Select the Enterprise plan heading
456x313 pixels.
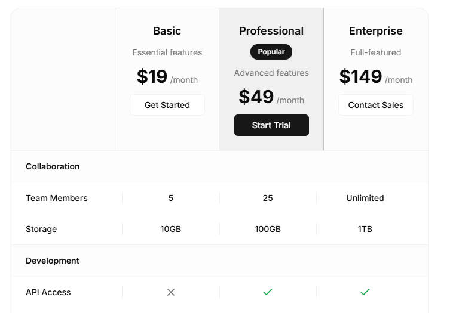coord(376,31)
